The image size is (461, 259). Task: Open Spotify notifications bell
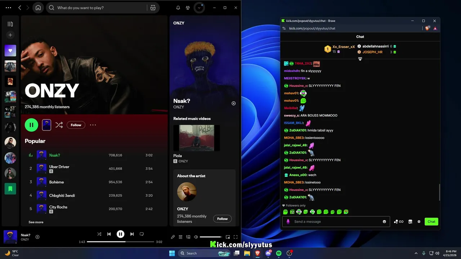[178, 8]
